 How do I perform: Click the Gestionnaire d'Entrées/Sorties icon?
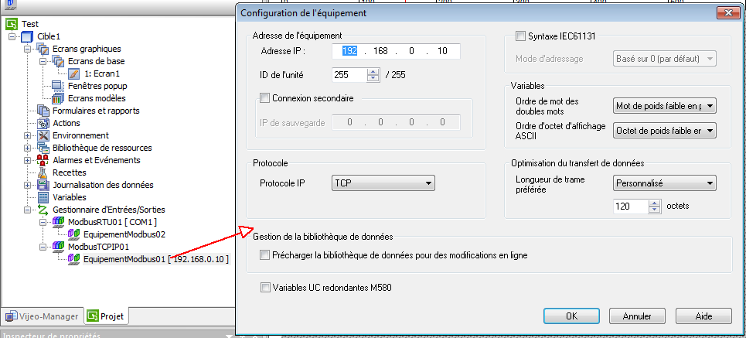pos(43,210)
